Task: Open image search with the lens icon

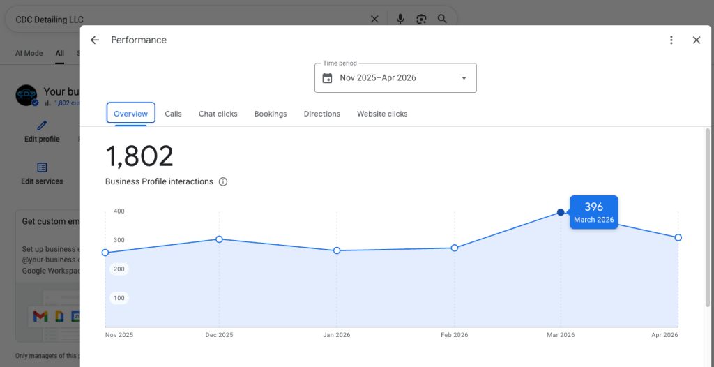Action: pyautogui.click(x=421, y=19)
